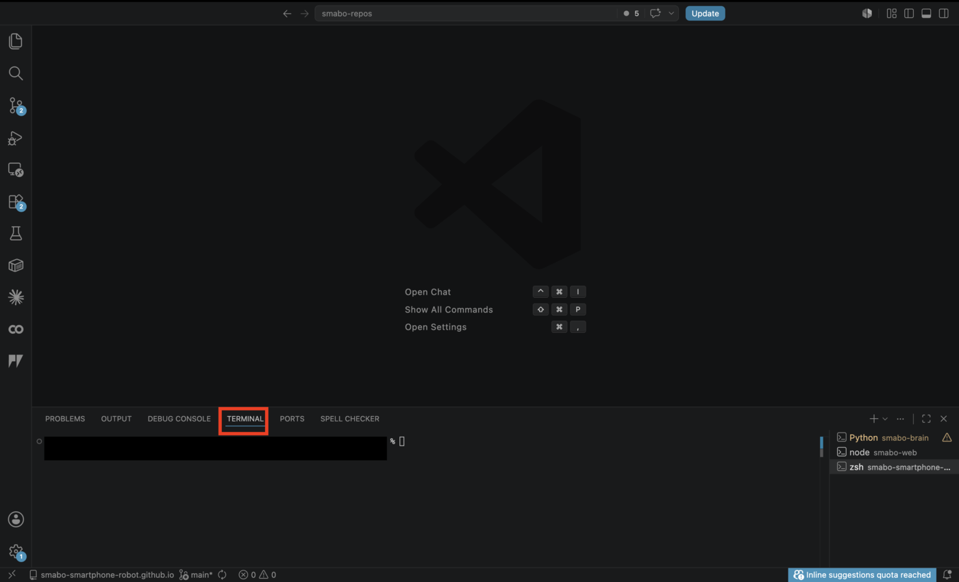
Task: Click the remote window icon in status bar
Action: click(x=12, y=574)
